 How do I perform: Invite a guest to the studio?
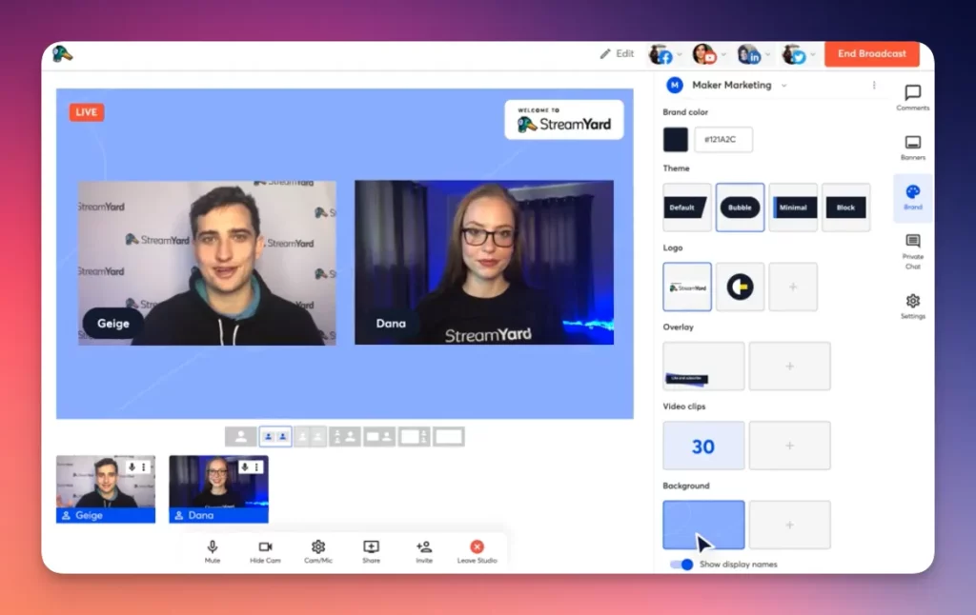(x=423, y=550)
